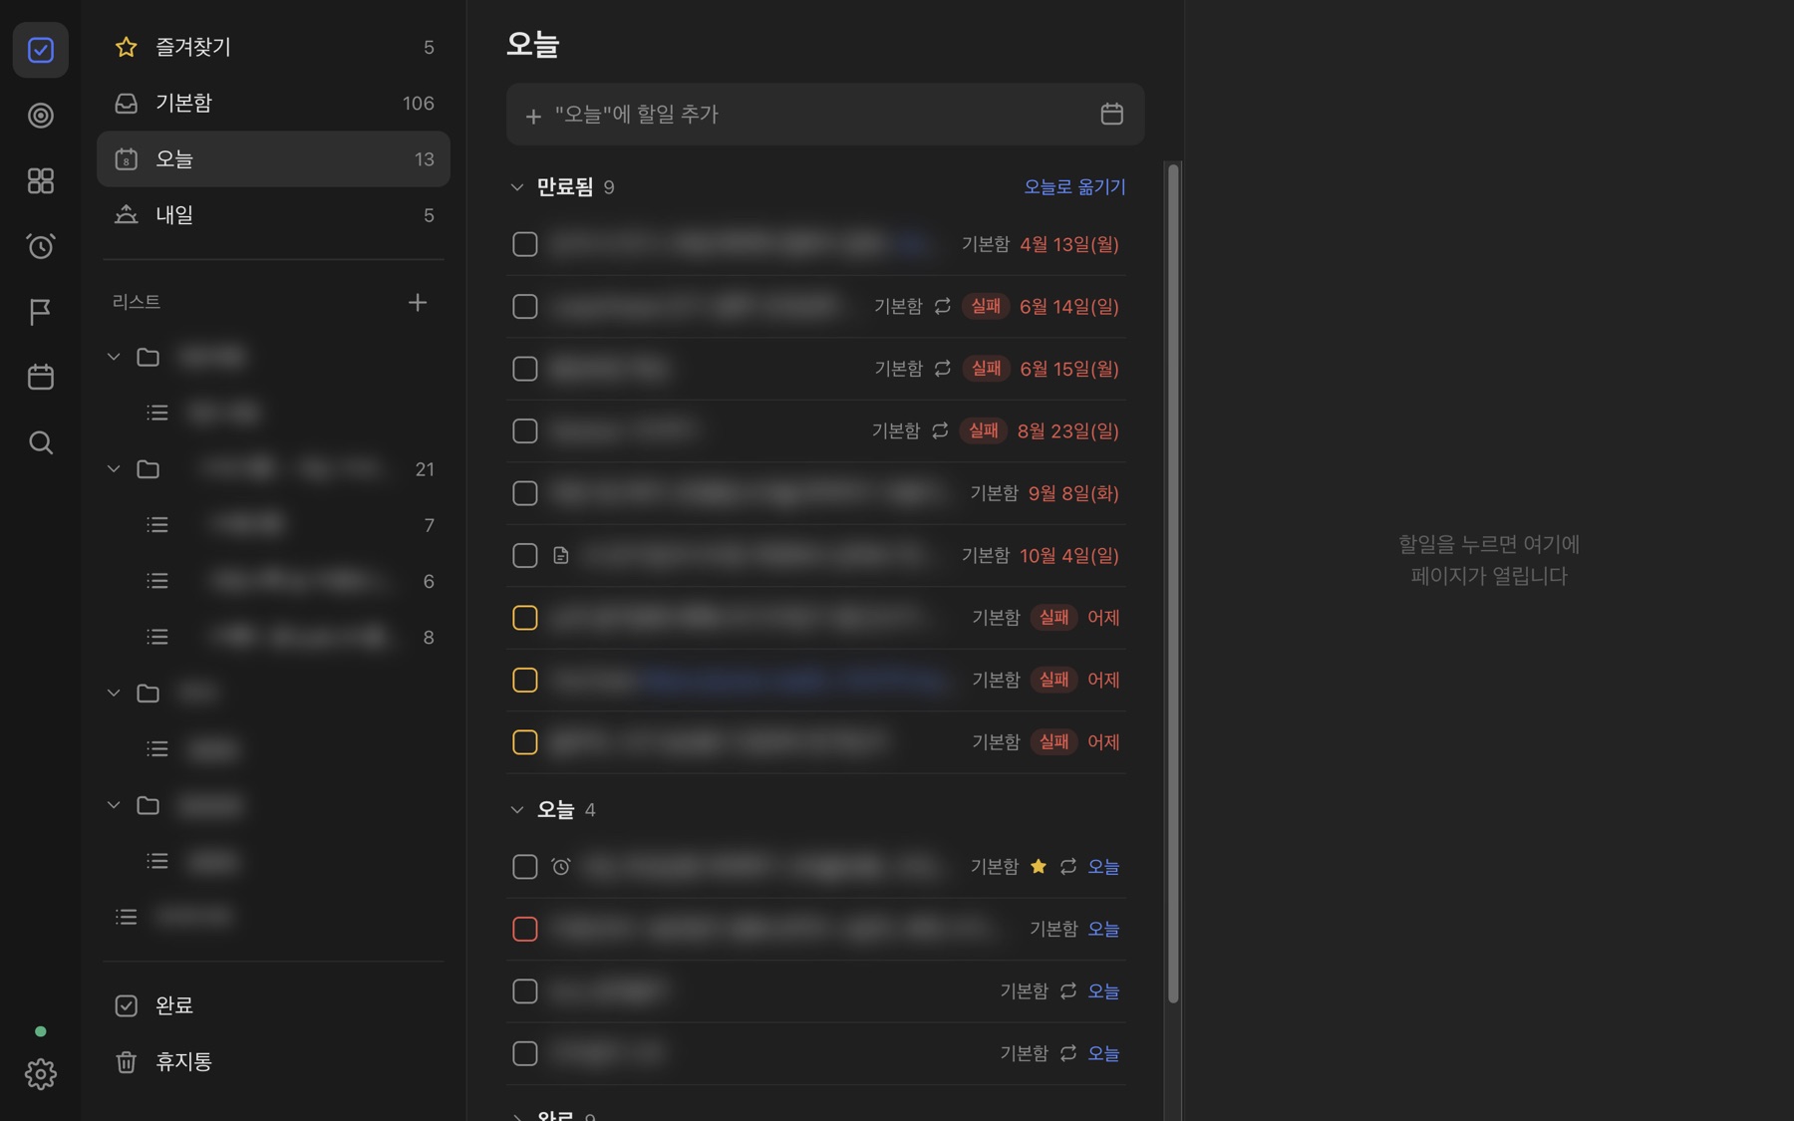
Task: Check the starred task with the alarm icon
Action: pos(525,867)
